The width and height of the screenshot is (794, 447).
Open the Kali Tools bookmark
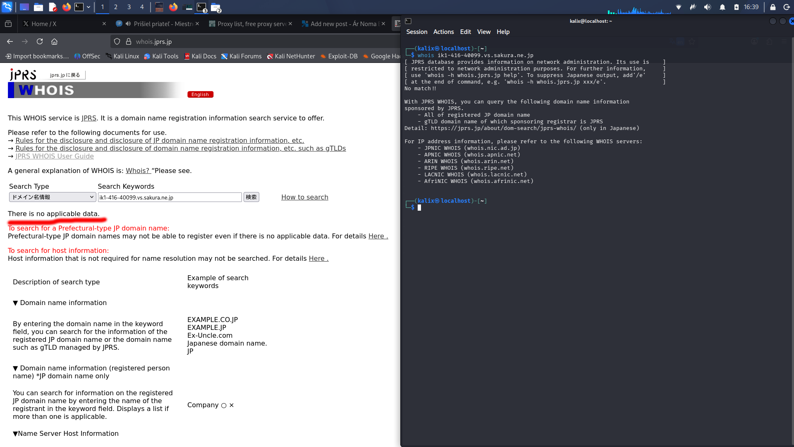click(161, 56)
